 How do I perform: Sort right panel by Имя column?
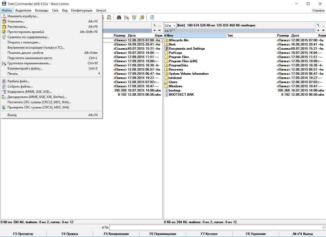195,36
